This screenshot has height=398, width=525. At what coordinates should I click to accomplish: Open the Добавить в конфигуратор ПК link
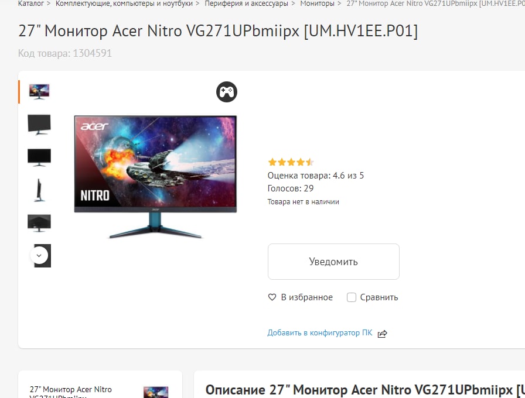tap(320, 333)
